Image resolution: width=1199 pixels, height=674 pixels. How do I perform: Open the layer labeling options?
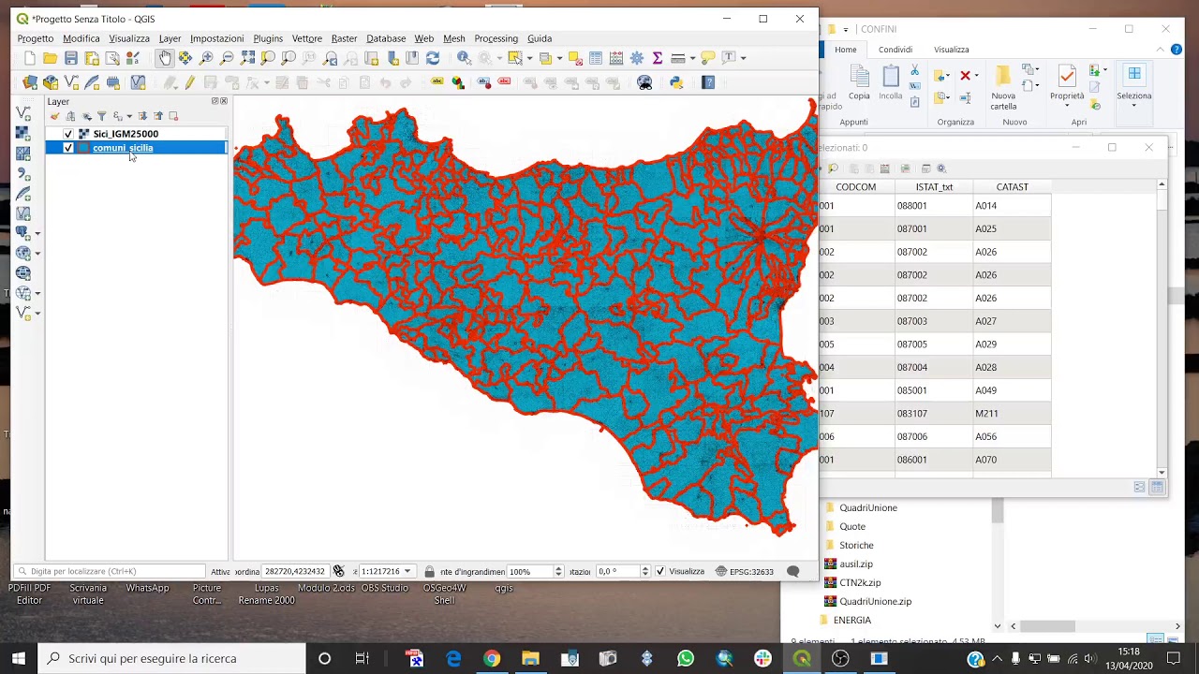coord(437,81)
